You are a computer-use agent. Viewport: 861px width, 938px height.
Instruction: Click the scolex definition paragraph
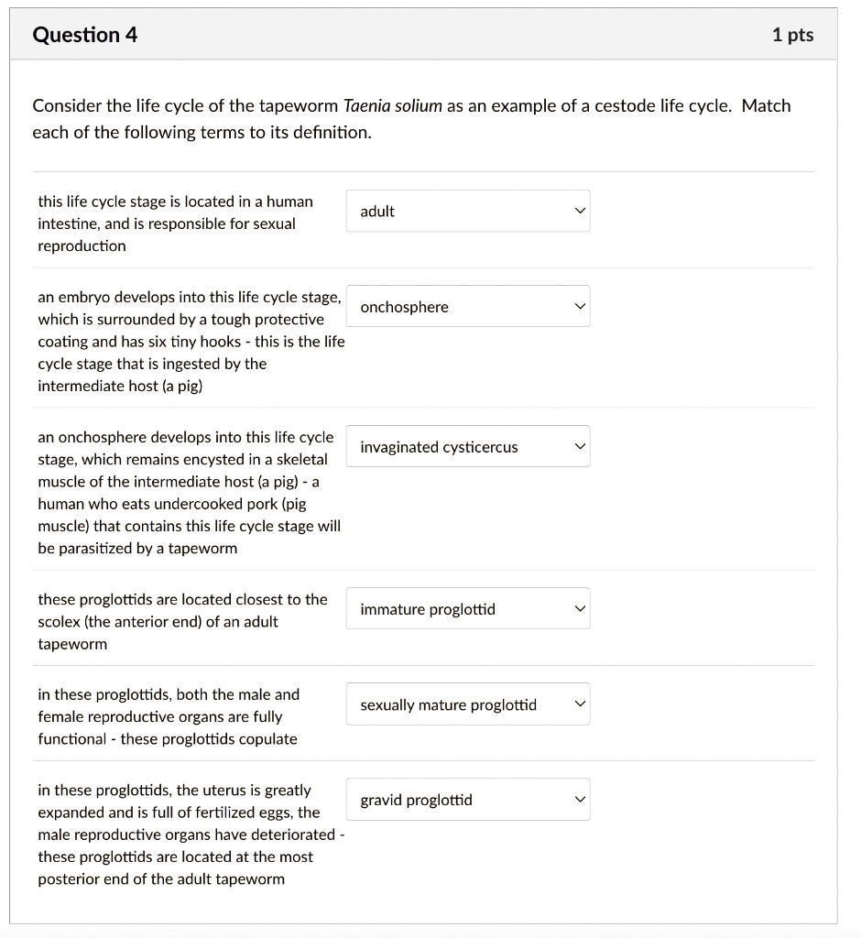click(181, 621)
